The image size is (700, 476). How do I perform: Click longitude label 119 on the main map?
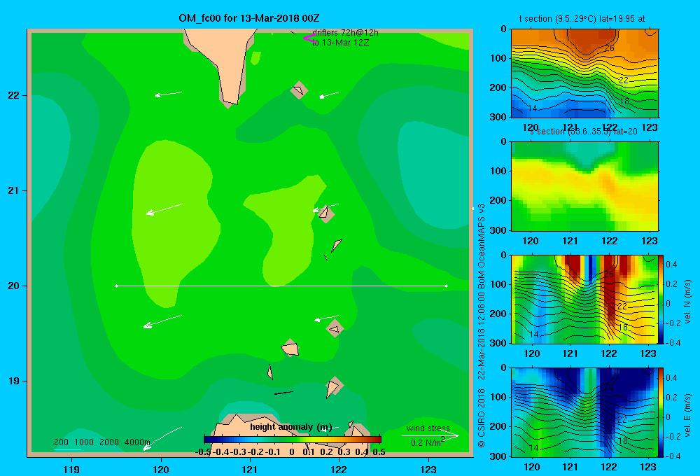71,469
